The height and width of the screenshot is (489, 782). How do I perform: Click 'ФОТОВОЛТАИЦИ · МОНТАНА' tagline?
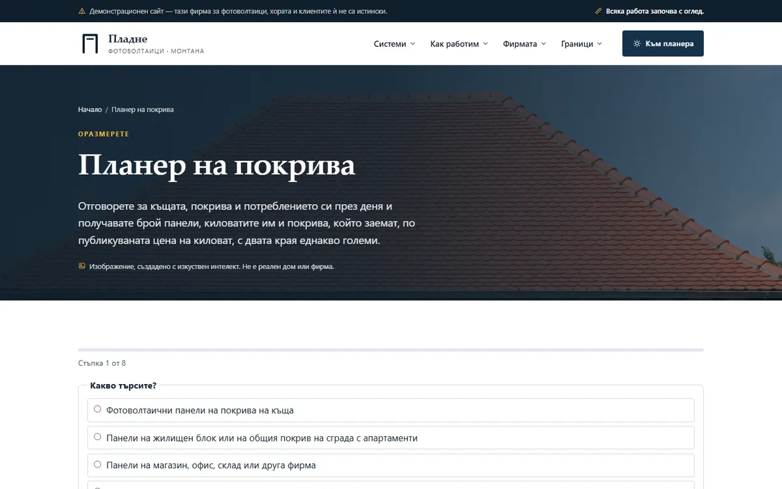tap(156, 51)
